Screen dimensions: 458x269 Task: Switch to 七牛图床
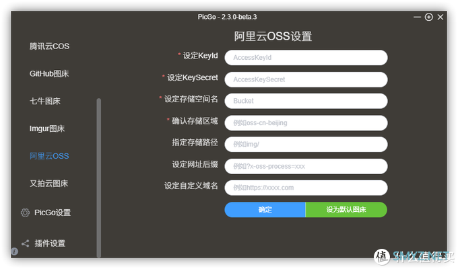45,101
